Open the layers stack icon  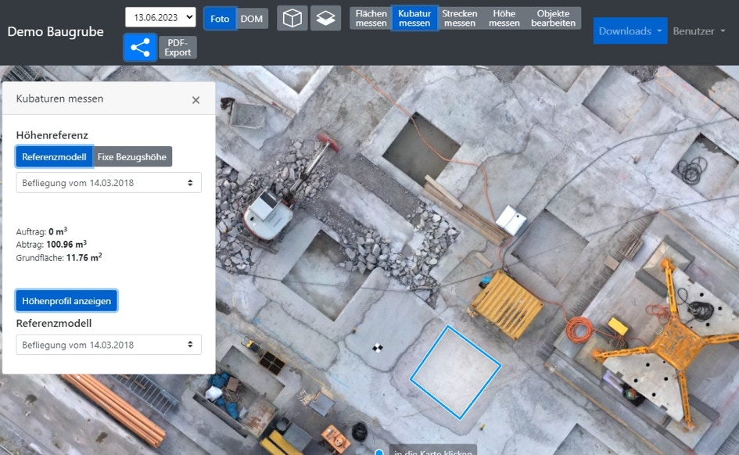pos(325,18)
